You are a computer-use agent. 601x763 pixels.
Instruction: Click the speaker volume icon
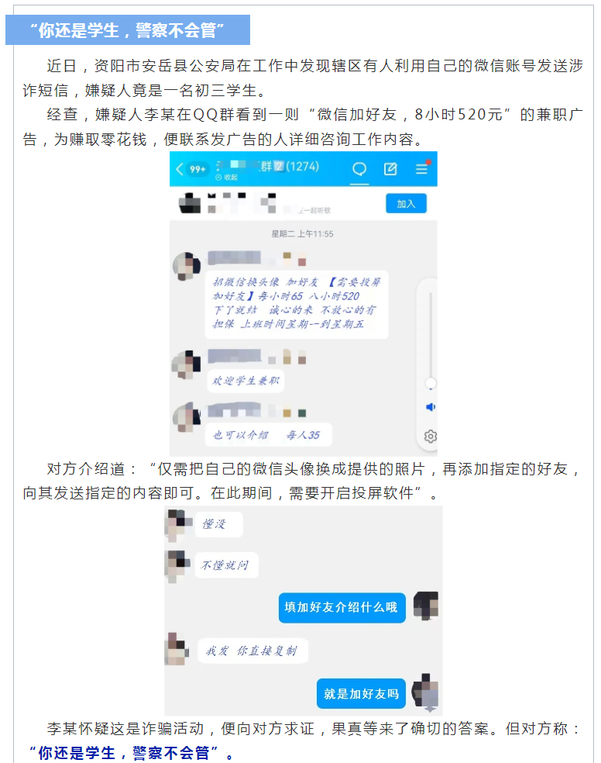click(431, 407)
